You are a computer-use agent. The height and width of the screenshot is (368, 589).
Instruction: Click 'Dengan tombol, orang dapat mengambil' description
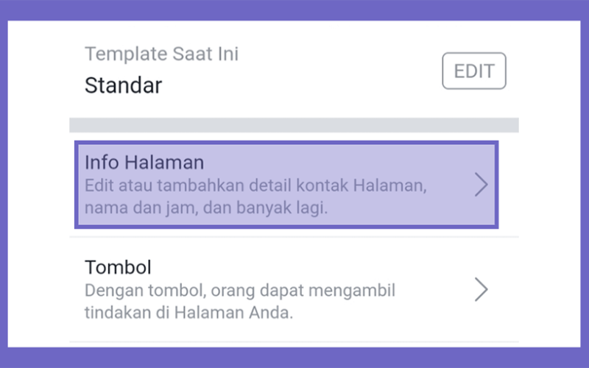240,291
